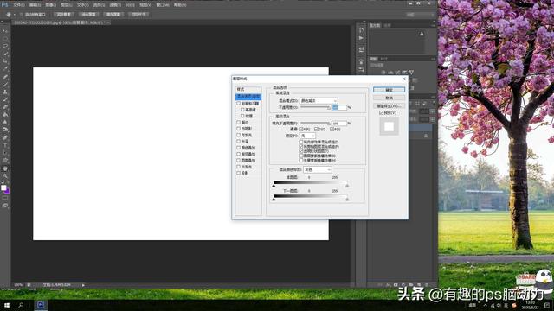Enable 内发光 (Inner Glow) checkbox
The width and height of the screenshot is (554, 311).
coord(239,135)
